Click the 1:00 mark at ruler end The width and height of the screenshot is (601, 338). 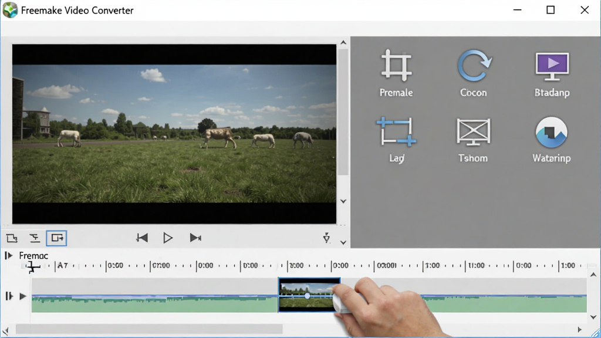[568, 265]
